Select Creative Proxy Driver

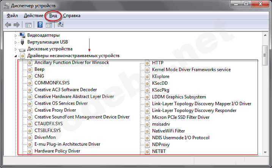[x=55, y=110]
